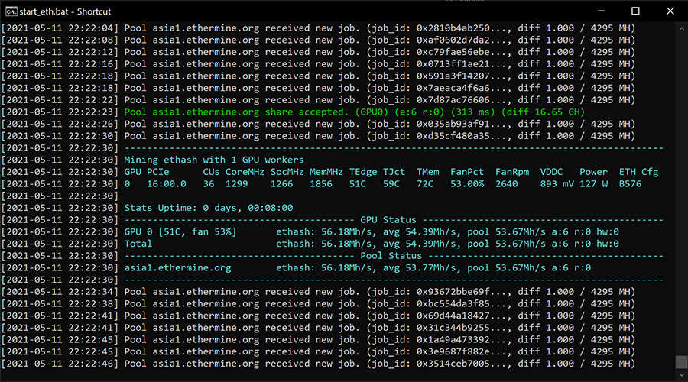Click the scrollbar up arrow
This screenshot has width=688, height=382.
pyautogui.click(x=681, y=28)
